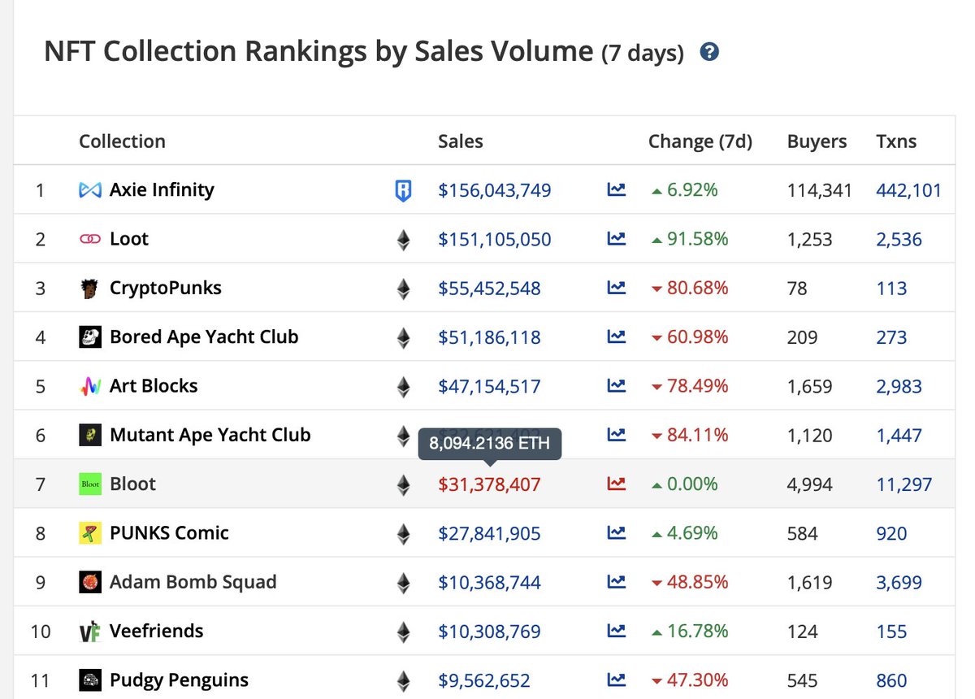Open the sales chart icon for Loot
Image resolution: width=975 pixels, height=699 pixels.
click(617, 239)
